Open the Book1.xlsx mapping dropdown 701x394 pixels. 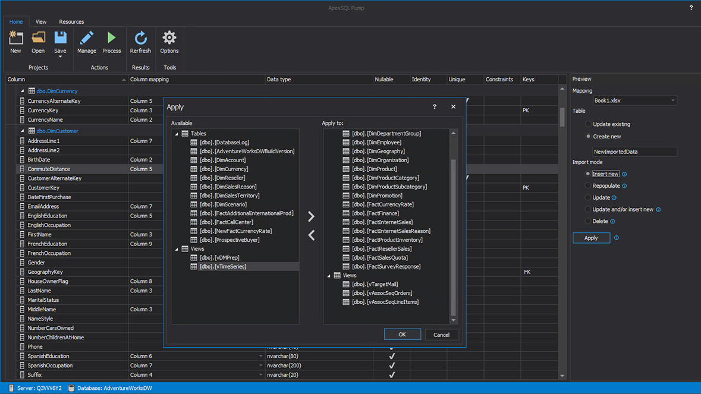tap(634, 100)
